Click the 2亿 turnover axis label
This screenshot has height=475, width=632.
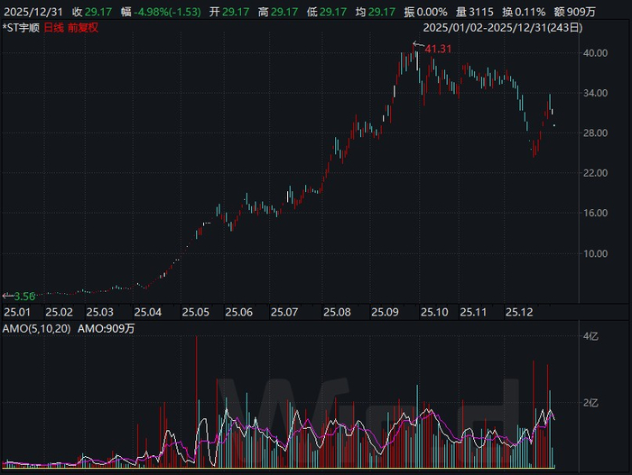point(590,403)
